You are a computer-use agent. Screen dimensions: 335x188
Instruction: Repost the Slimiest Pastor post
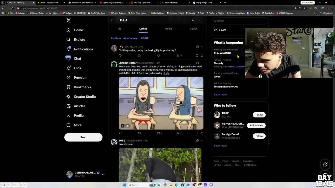click(139, 133)
